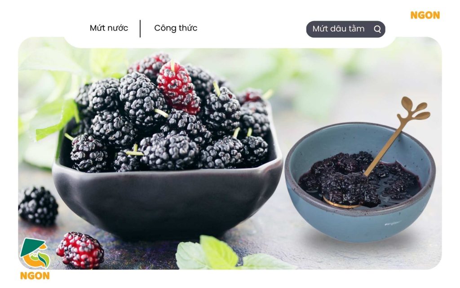Click the black bowl of fresh mulberries
The image size is (460, 288).
(x=167, y=200)
